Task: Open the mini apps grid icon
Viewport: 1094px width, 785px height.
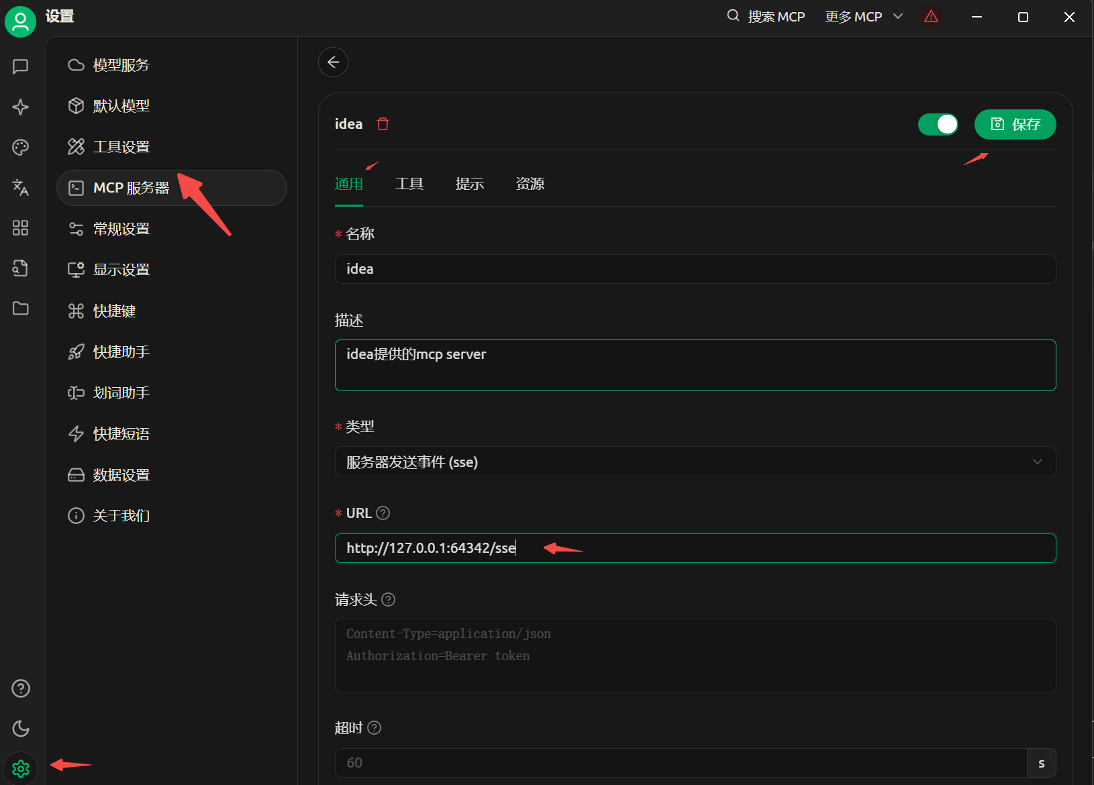Action: [21, 228]
